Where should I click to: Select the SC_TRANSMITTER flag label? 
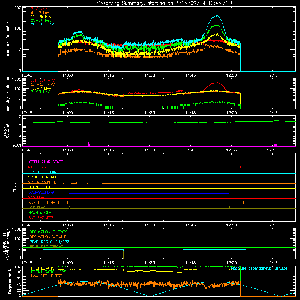pos(43,182)
